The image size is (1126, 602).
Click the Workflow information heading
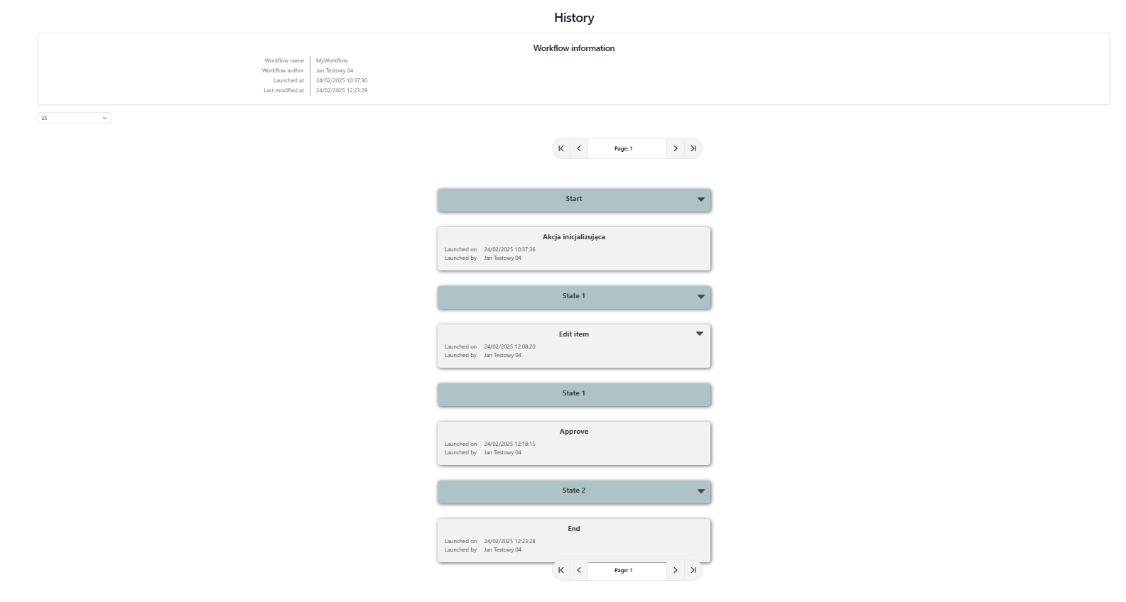tap(573, 48)
